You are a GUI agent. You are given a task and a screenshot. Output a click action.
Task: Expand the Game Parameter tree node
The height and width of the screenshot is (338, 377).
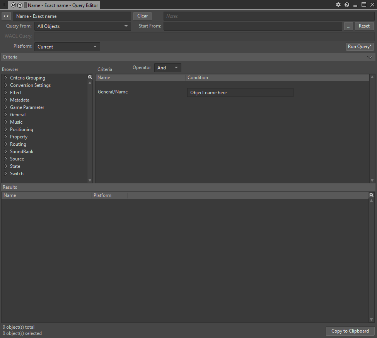tap(6, 107)
